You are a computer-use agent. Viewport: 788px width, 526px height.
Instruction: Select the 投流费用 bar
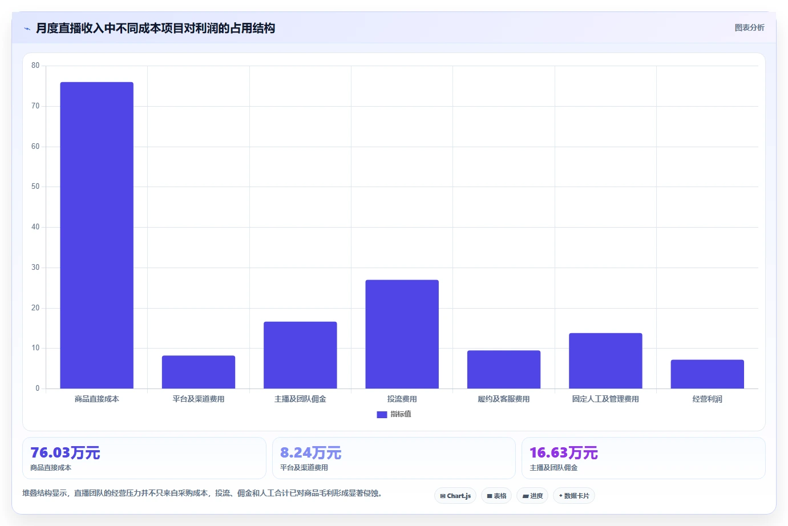[402, 334]
